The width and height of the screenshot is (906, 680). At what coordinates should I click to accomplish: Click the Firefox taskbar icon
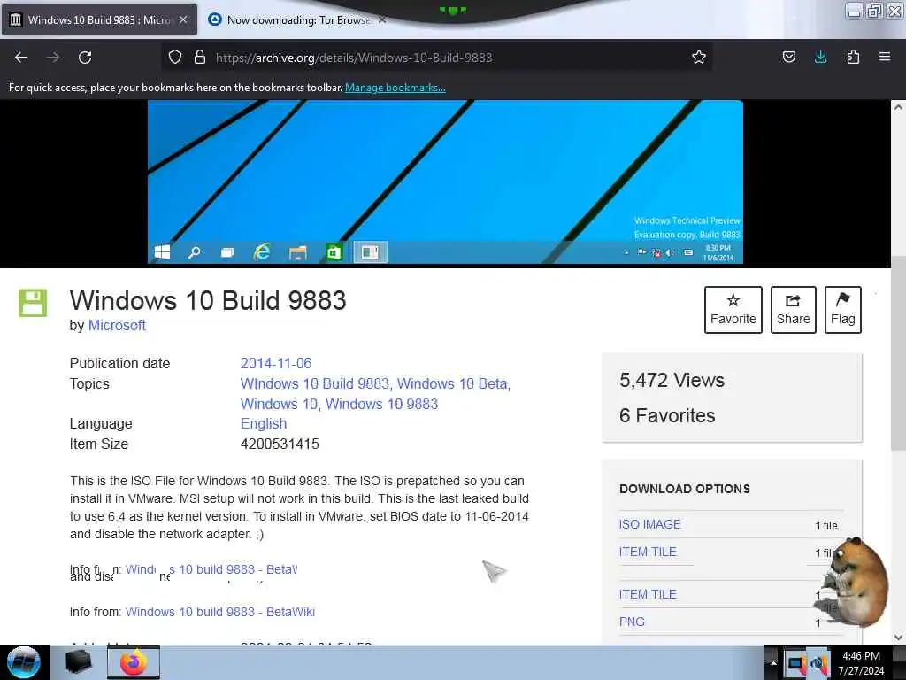(134, 662)
